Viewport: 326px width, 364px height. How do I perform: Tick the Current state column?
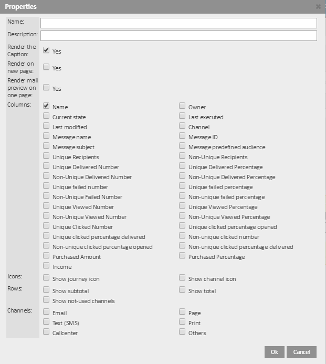(x=46, y=116)
